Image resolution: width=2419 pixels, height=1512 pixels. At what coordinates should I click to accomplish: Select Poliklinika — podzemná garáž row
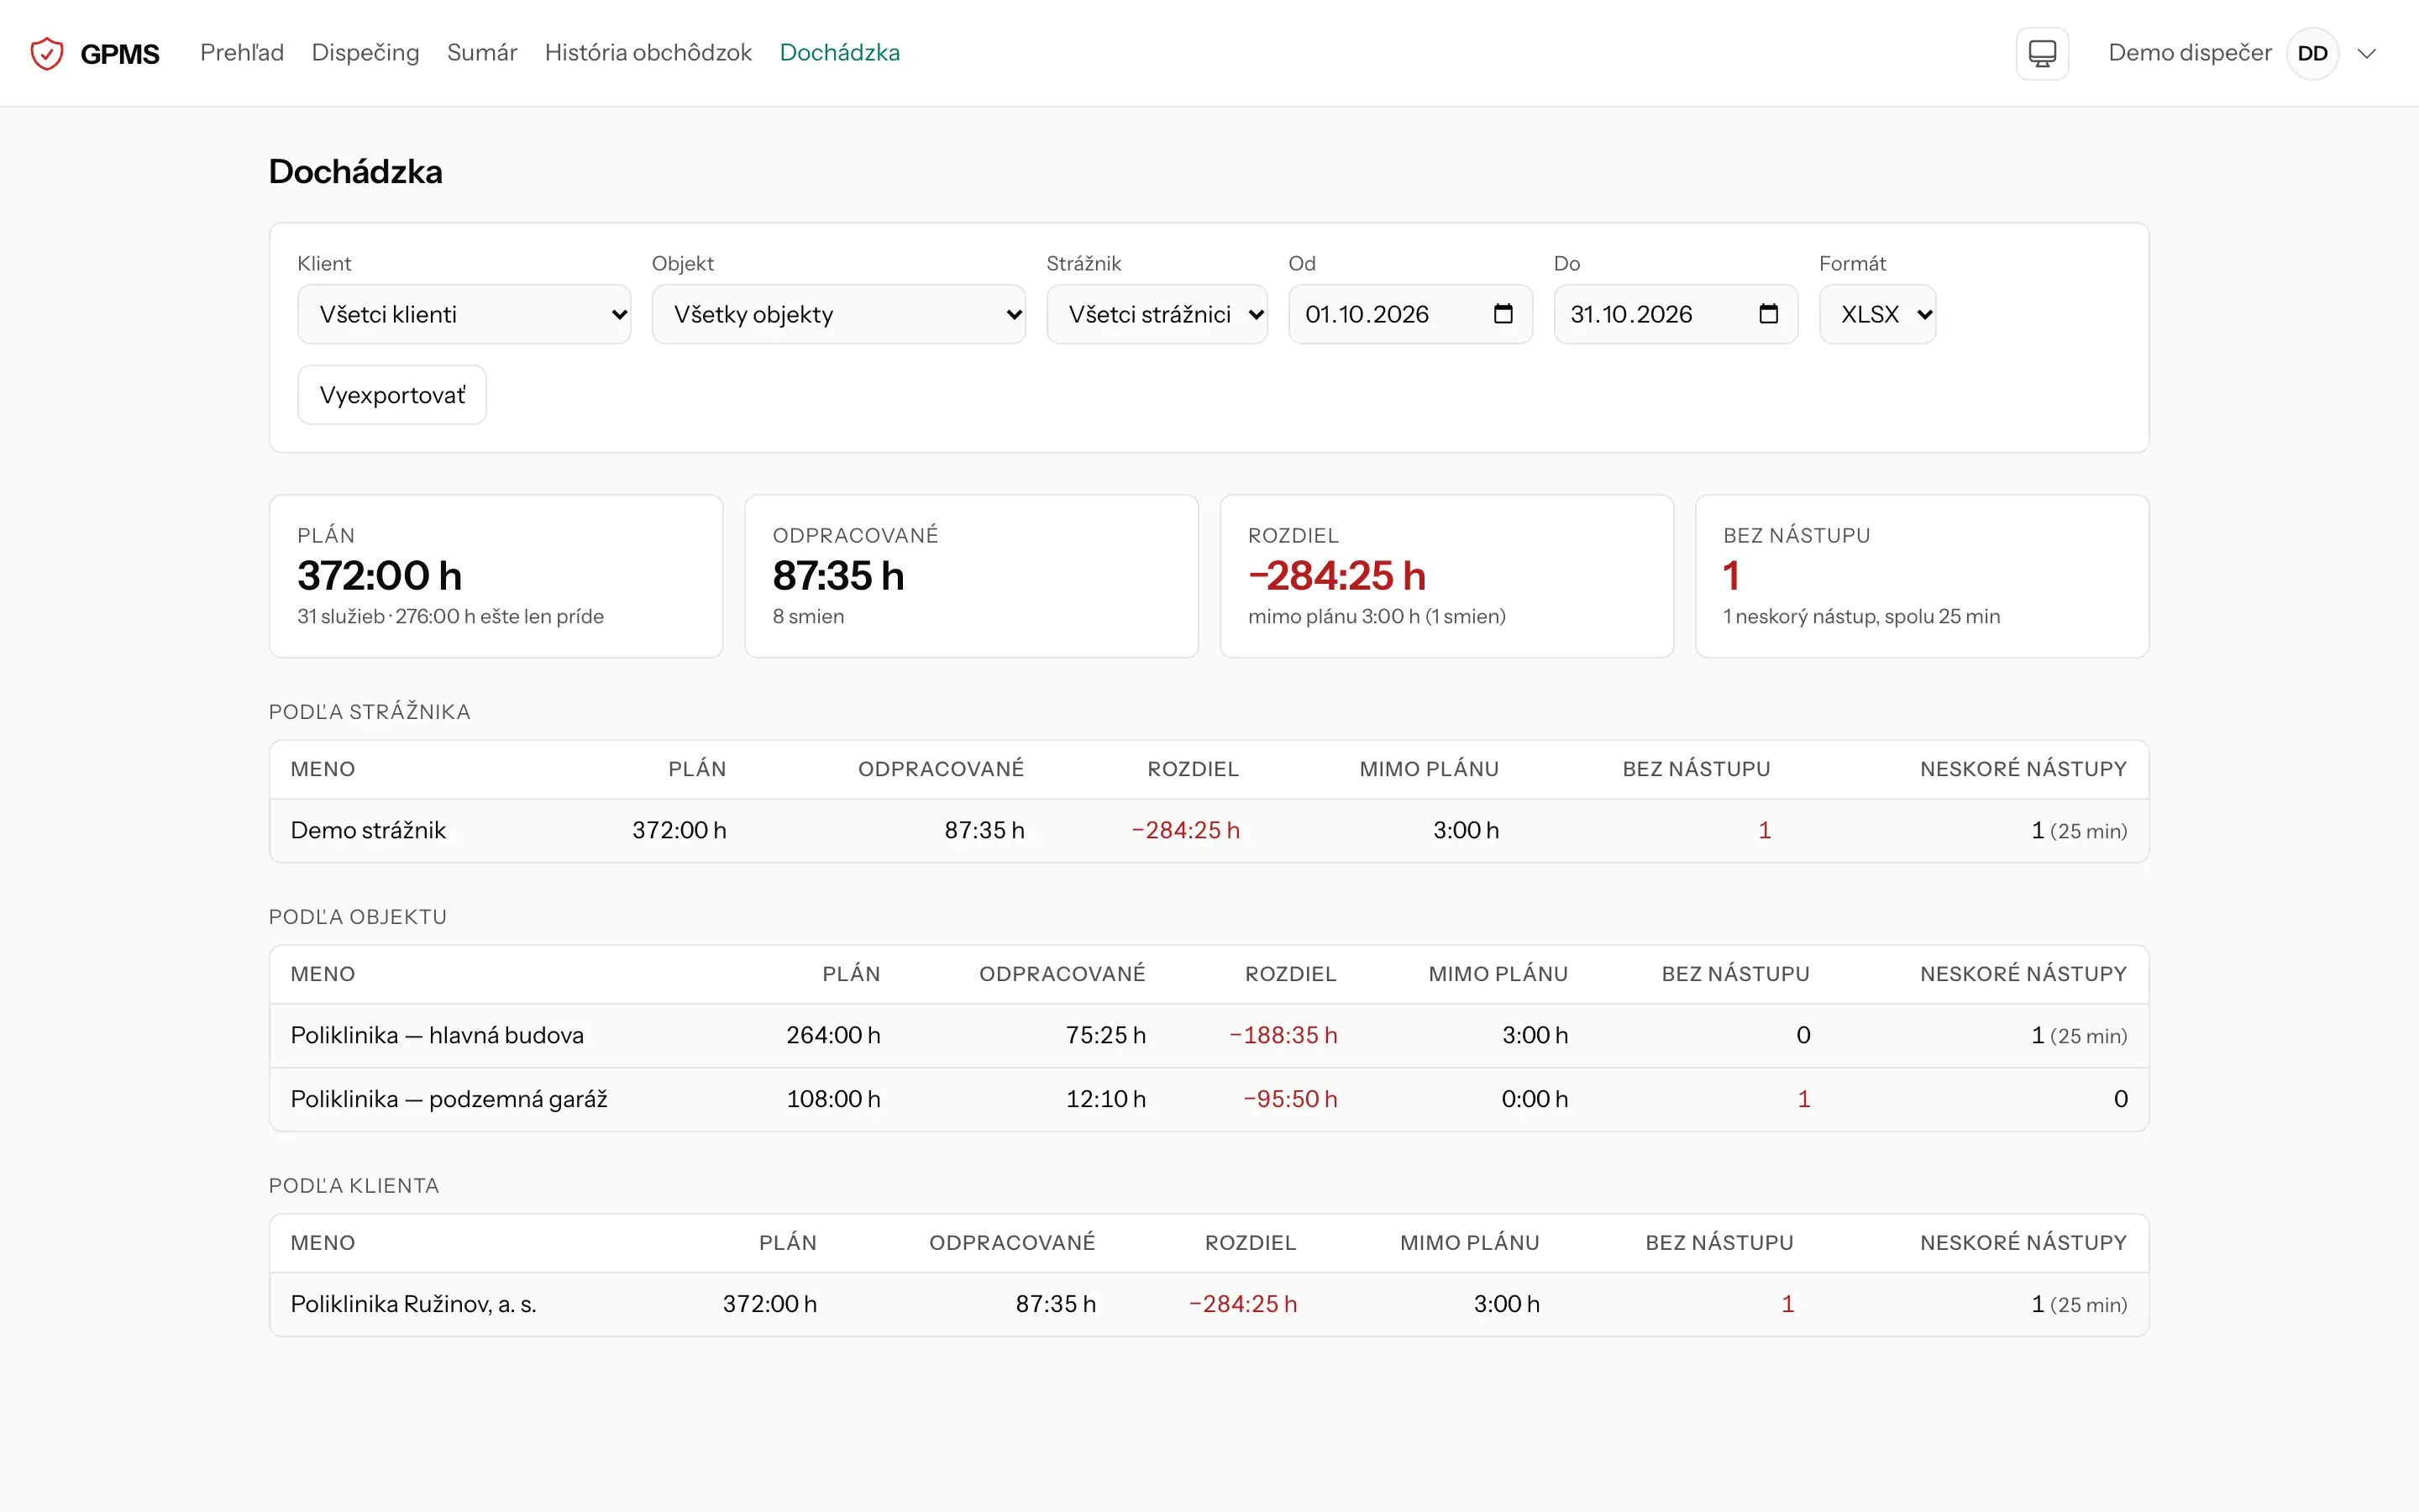[x=1209, y=1099]
